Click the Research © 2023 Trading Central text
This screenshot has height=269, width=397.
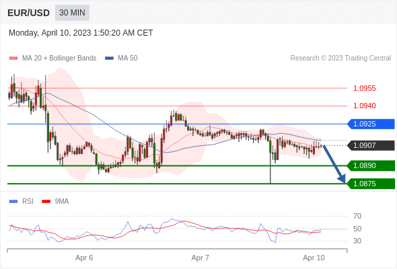tap(340, 59)
